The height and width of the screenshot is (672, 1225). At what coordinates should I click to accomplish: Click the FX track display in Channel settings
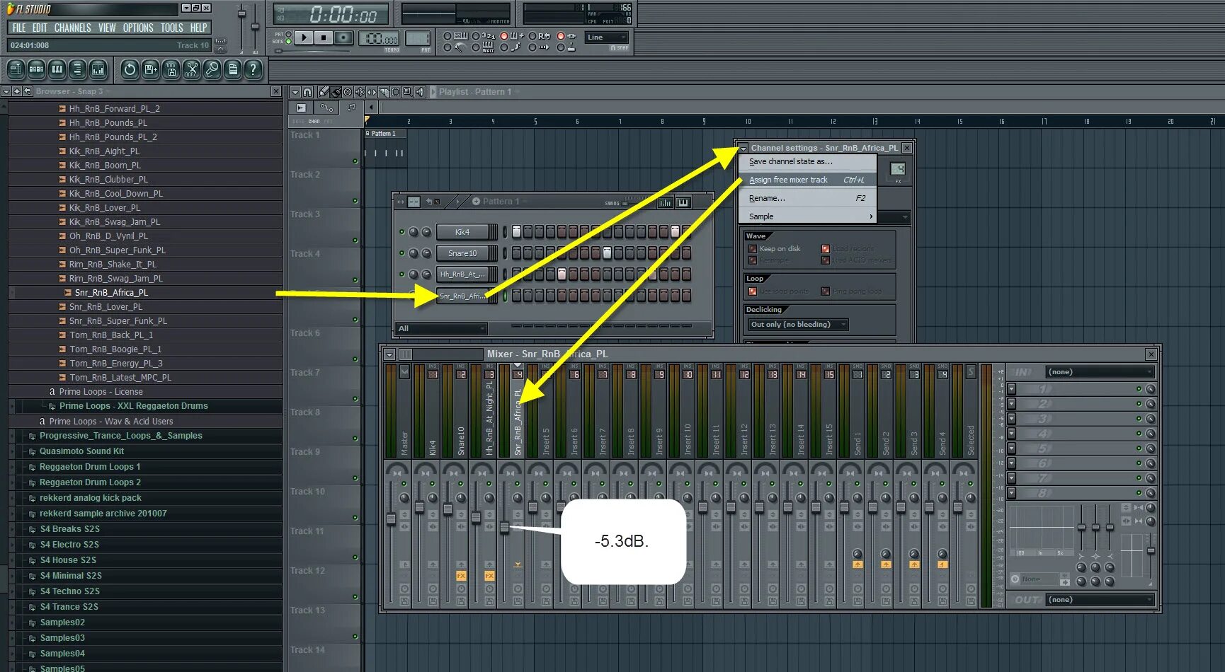[x=898, y=168]
